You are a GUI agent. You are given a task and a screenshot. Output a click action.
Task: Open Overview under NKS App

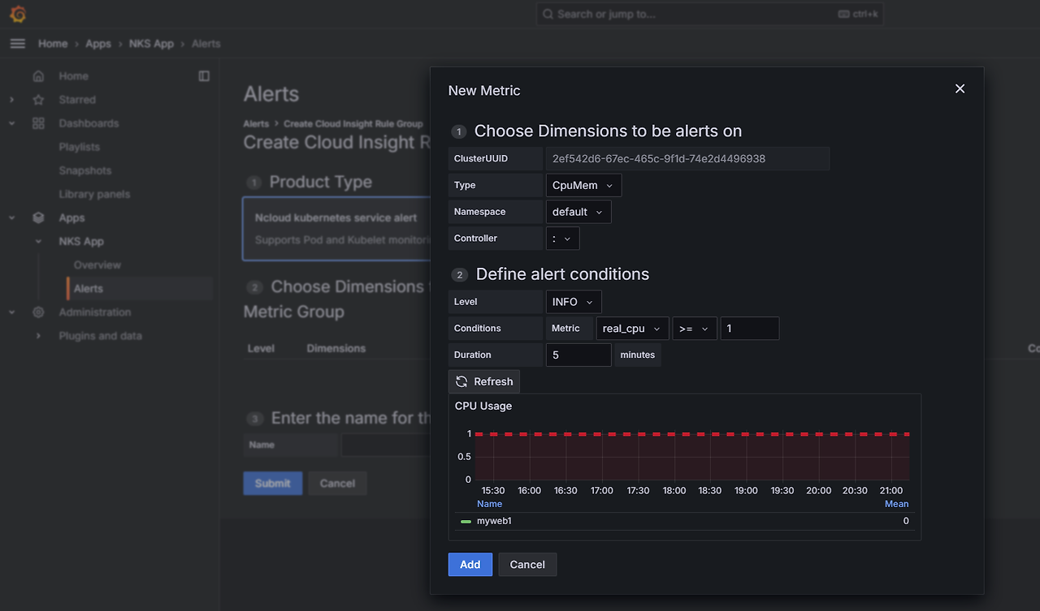97,265
